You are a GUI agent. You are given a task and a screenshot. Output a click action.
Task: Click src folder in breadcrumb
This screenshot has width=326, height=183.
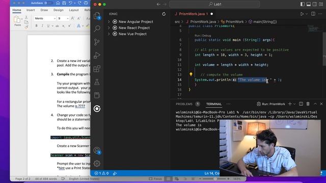(x=177, y=21)
